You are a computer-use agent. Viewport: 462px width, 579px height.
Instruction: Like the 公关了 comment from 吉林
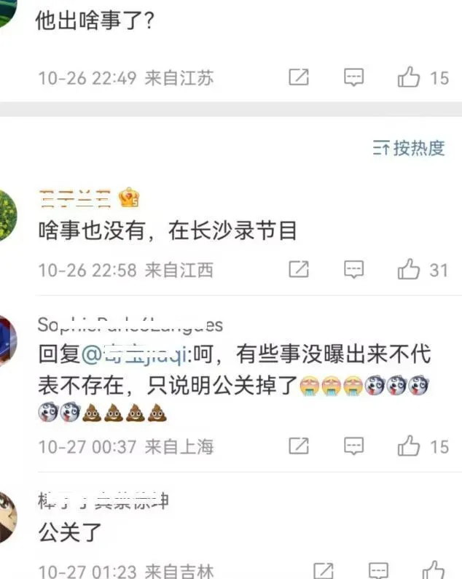pyautogui.click(x=434, y=570)
